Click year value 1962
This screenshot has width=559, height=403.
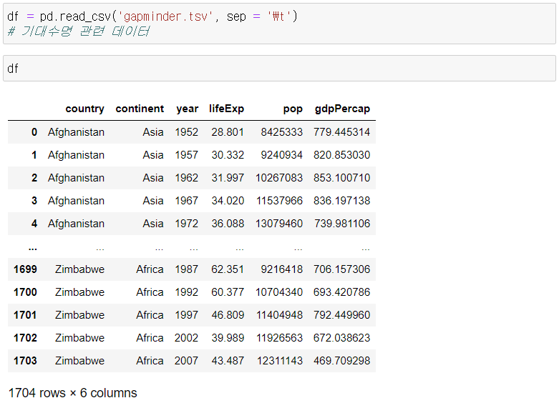pyautogui.click(x=186, y=178)
